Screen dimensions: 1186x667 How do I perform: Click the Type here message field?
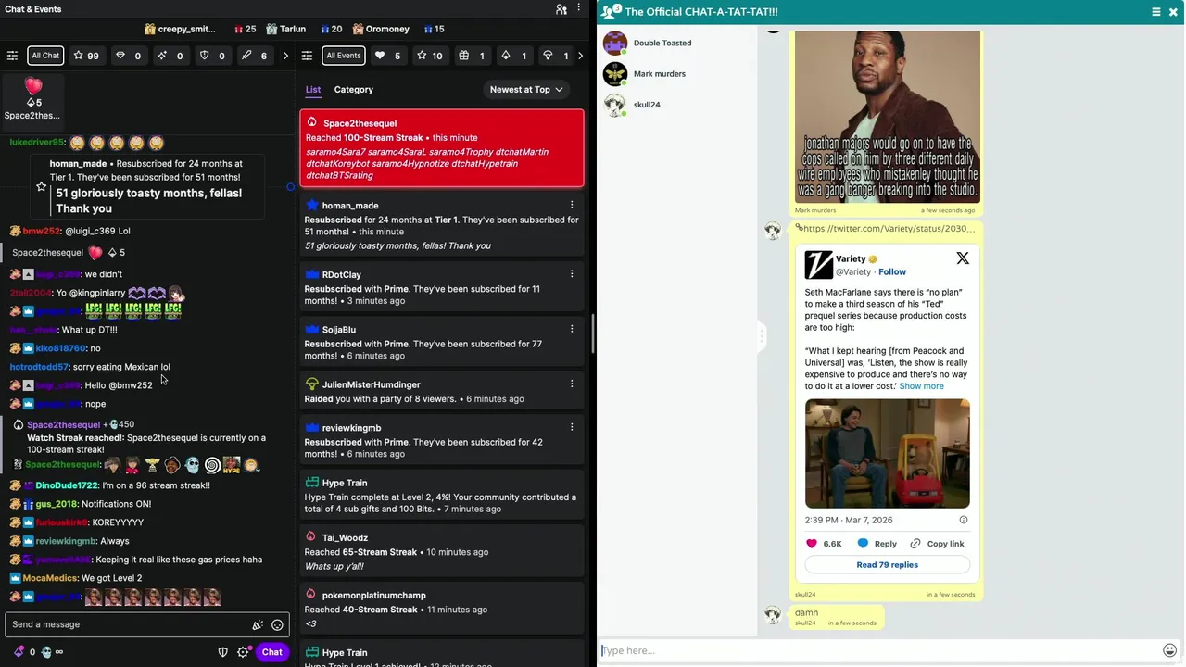880,650
